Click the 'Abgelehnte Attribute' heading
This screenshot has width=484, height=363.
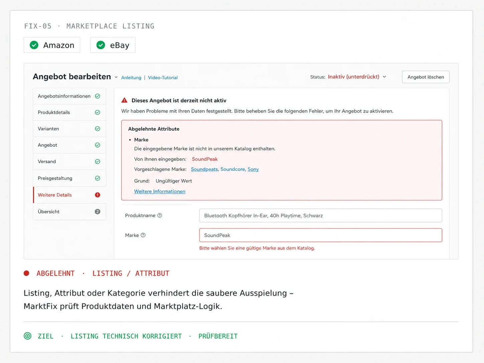coord(154,129)
